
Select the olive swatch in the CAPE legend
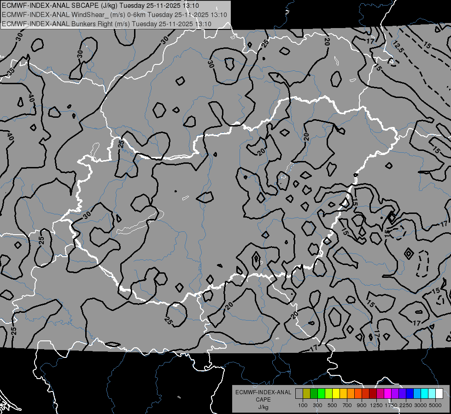[307, 394]
